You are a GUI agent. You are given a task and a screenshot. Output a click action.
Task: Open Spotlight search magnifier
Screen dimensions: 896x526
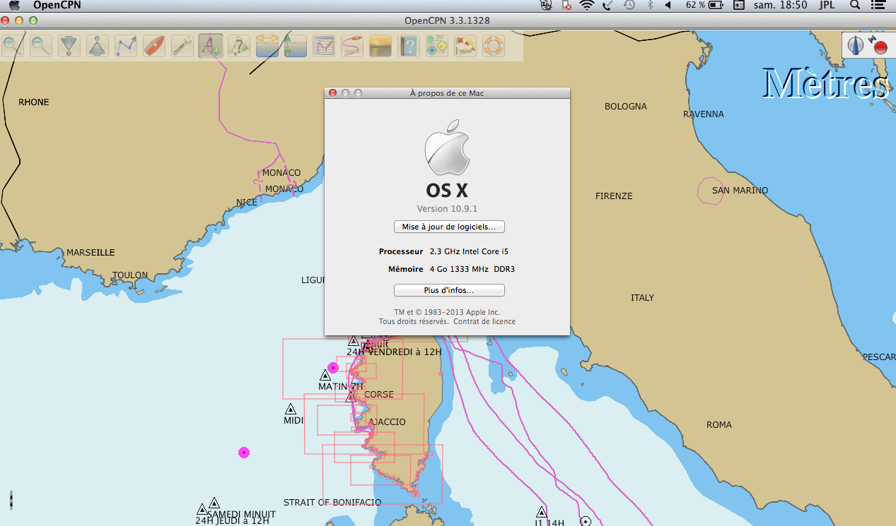coord(855,5)
